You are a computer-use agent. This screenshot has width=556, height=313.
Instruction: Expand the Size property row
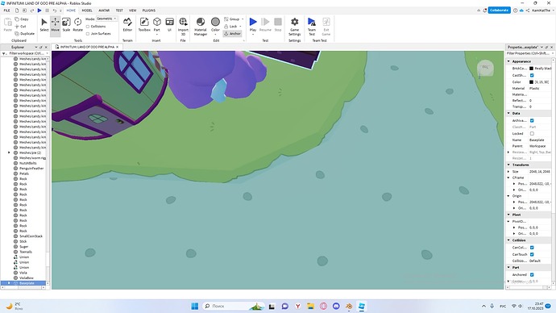pyautogui.click(x=508, y=171)
